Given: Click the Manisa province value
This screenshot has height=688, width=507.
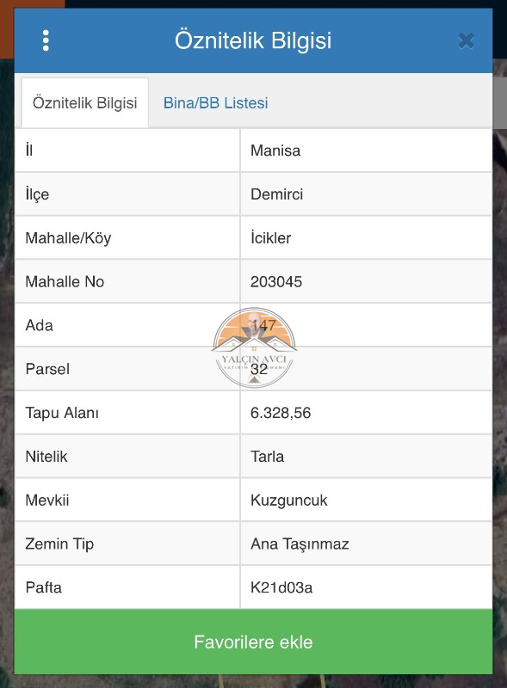Looking at the screenshot, I should click(275, 150).
